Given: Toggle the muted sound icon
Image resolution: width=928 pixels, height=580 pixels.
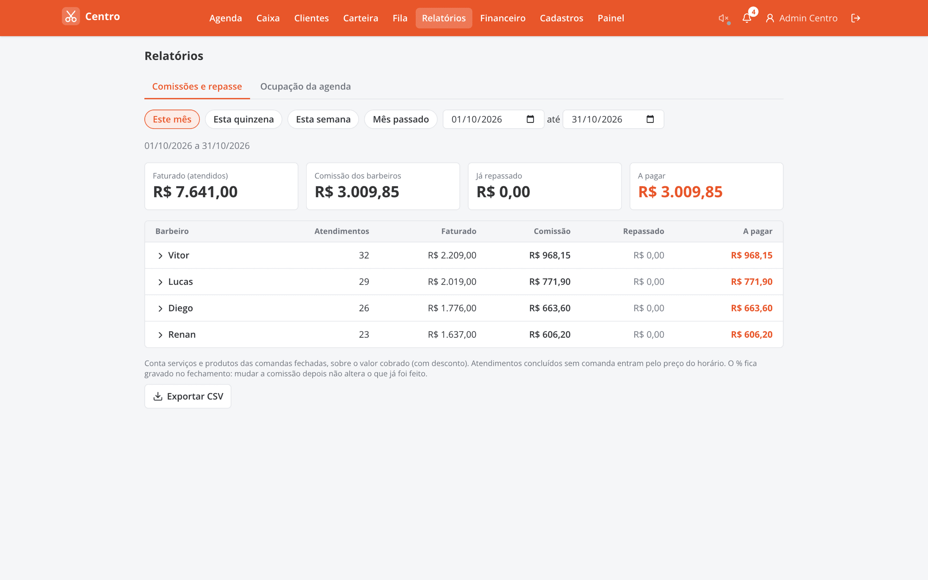Looking at the screenshot, I should (x=723, y=18).
